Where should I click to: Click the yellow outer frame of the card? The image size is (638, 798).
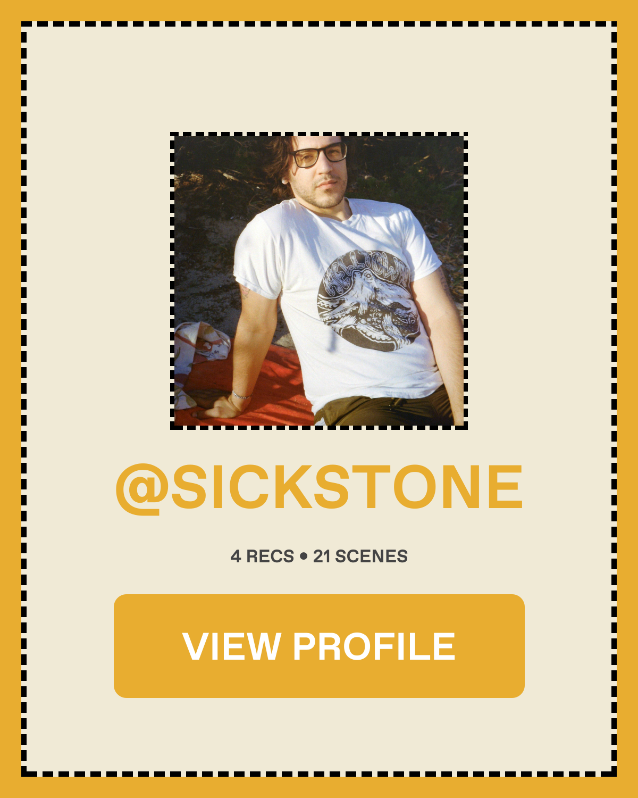319,10
